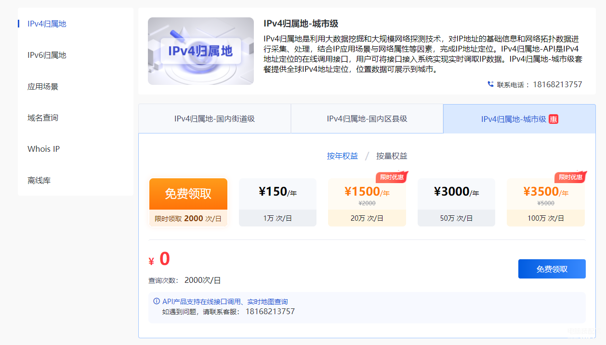Image resolution: width=606 pixels, height=345 pixels.
Task: Click the red ¥ 0 price total
Action: click(x=159, y=259)
